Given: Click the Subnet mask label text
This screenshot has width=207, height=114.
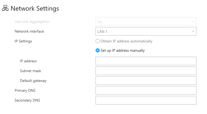Looking at the screenshot, I should [31, 71].
